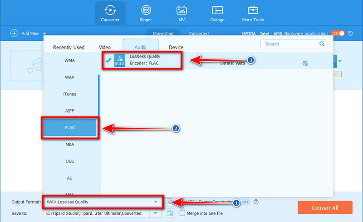Open the Video format tab
This screenshot has width=363, height=222.
105,47
